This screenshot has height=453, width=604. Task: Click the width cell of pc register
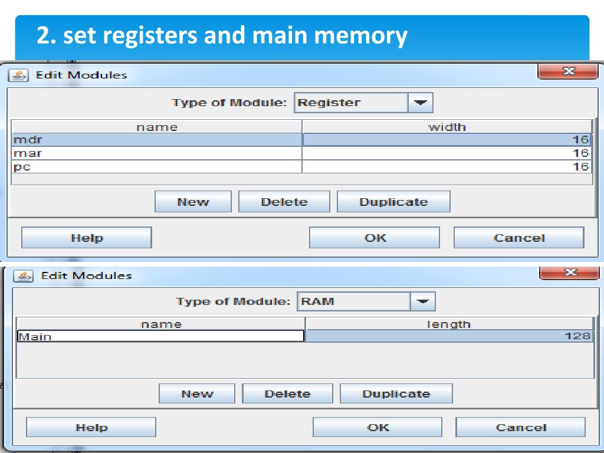point(446,166)
